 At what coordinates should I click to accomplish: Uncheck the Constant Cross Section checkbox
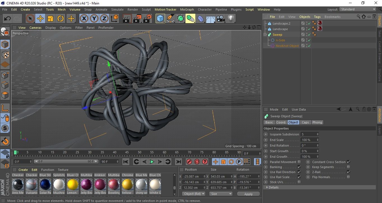coord(348,162)
